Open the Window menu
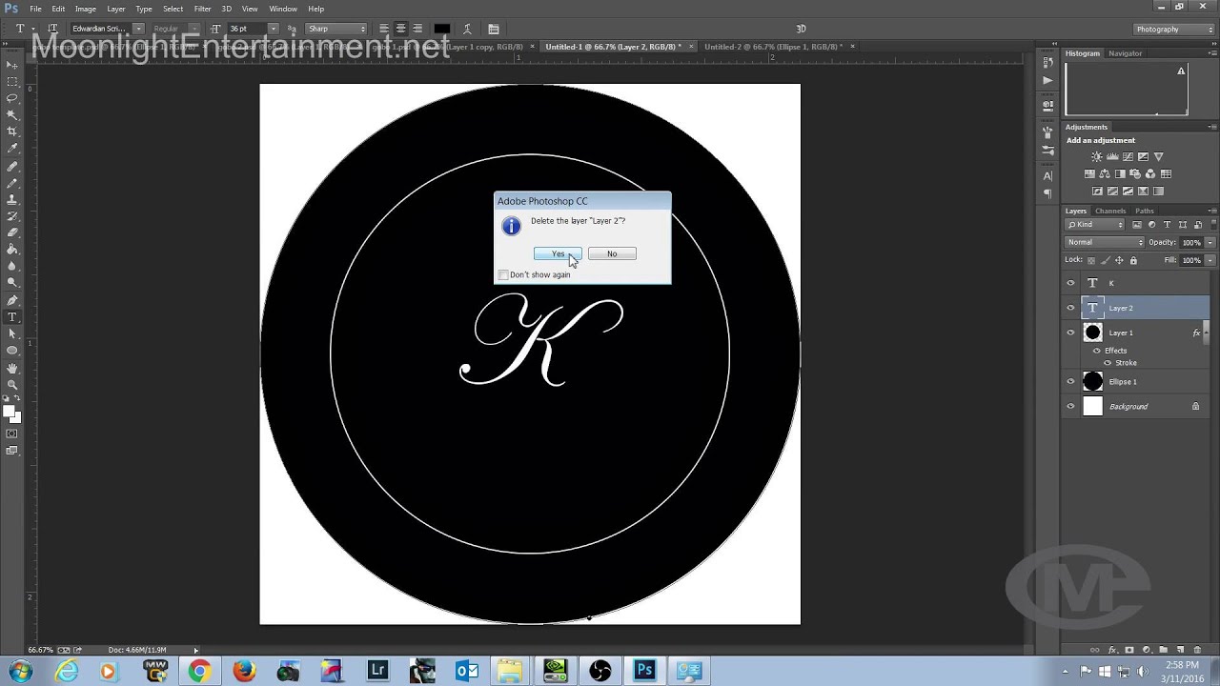This screenshot has height=686, width=1220. (x=283, y=9)
